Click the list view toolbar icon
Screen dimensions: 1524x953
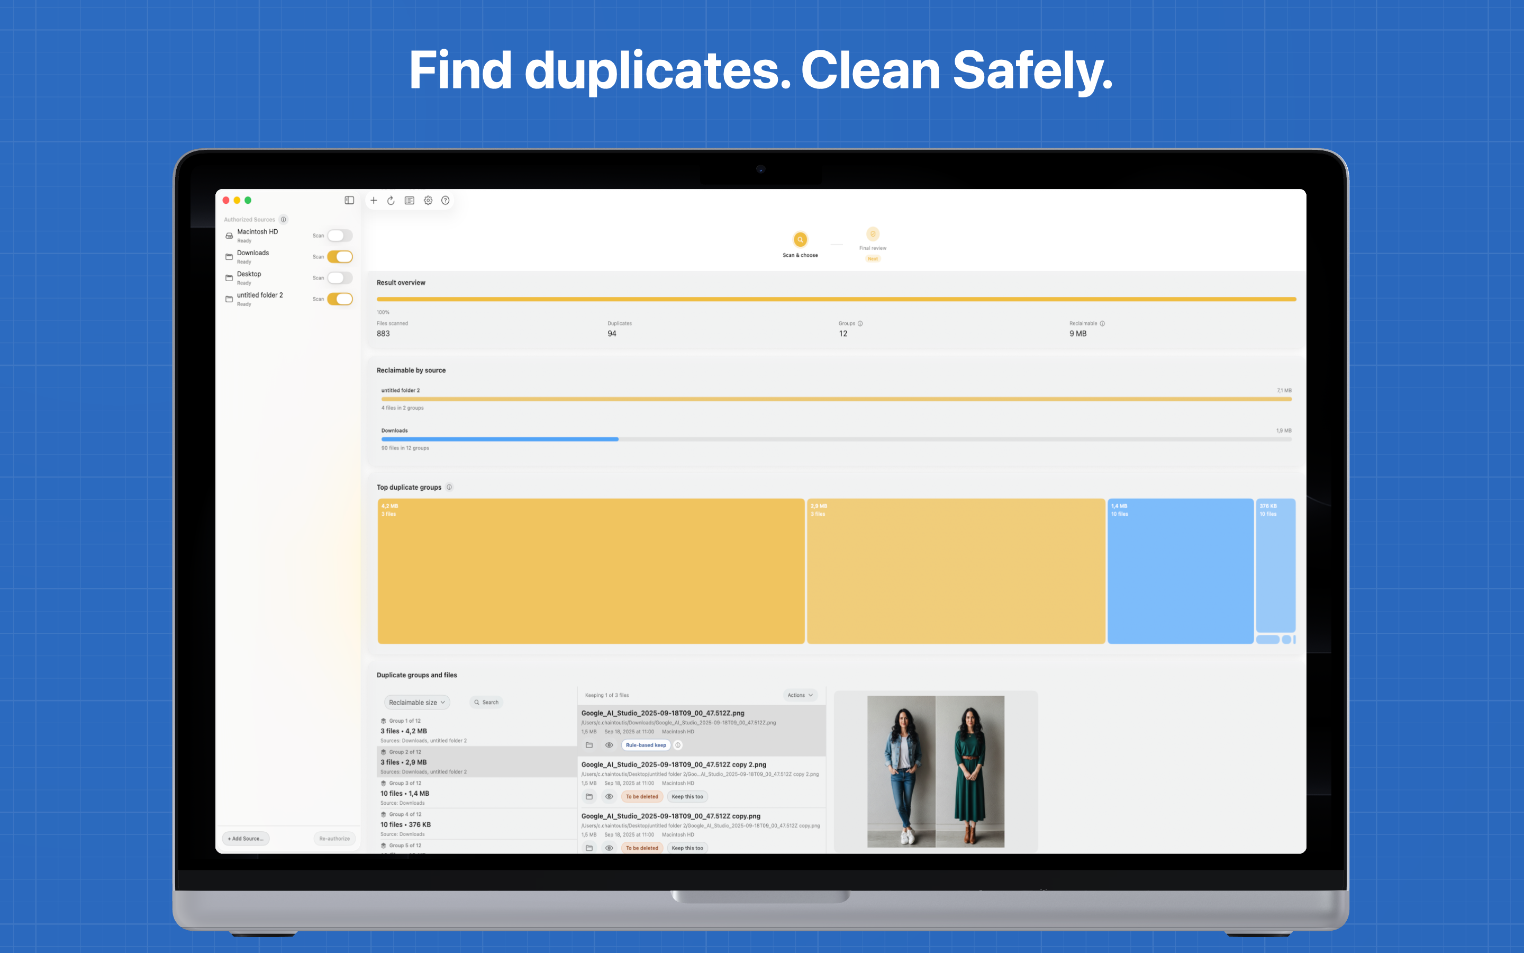[x=410, y=201]
